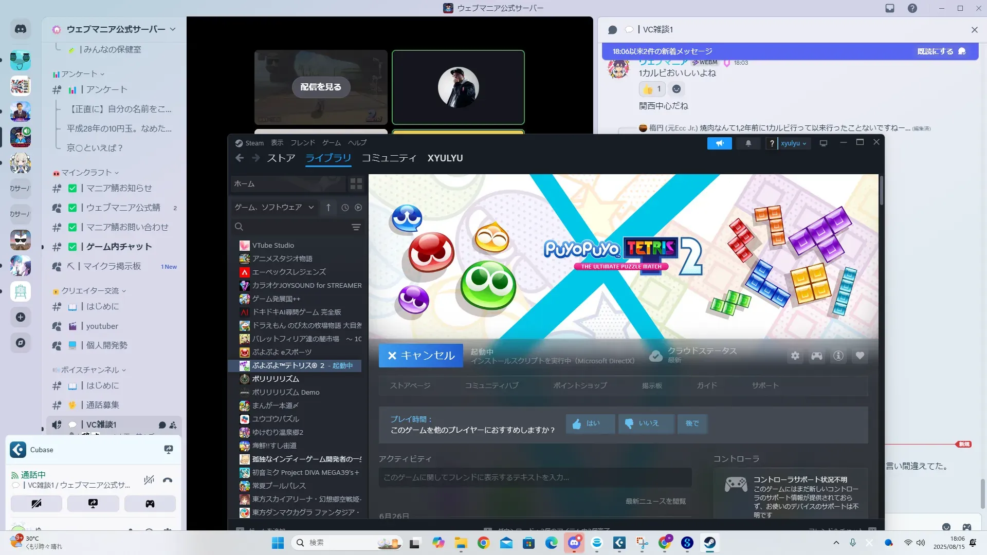987x555 pixels.
Task: Open Steam notifications bell icon
Action: click(748, 143)
